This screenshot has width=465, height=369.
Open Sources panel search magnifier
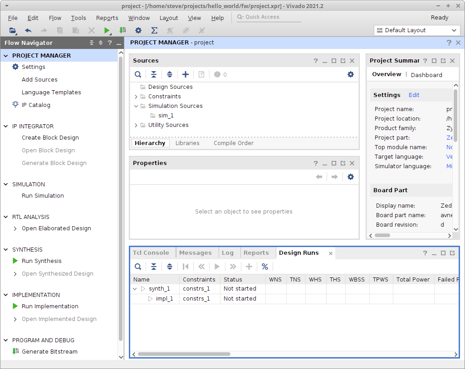click(x=138, y=74)
